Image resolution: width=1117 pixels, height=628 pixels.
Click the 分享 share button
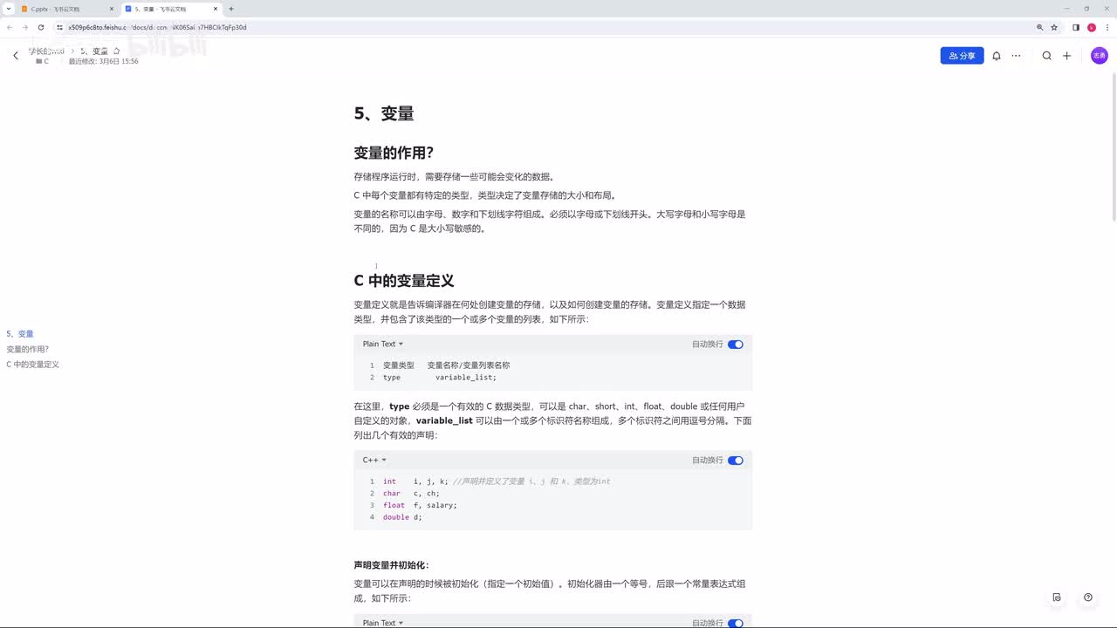962,56
